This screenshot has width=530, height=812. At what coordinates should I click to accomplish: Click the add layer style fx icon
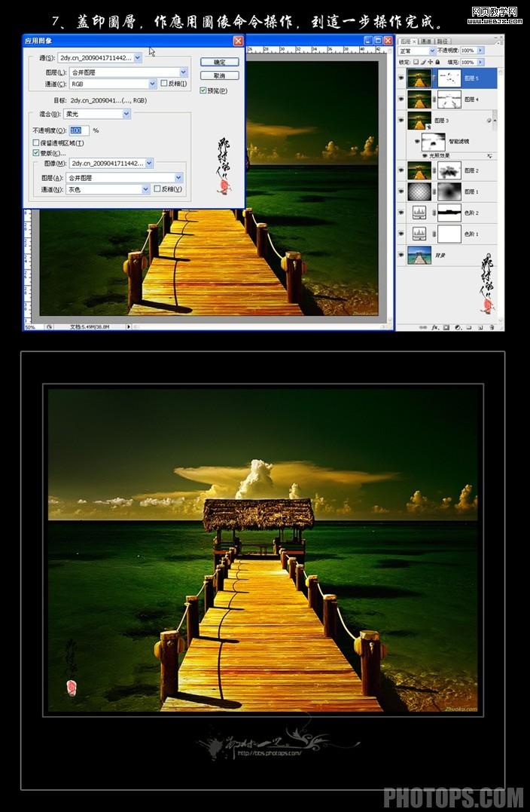pyautogui.click(x=435, y=327)
